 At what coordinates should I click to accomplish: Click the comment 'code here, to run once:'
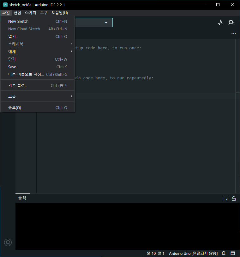113,48
